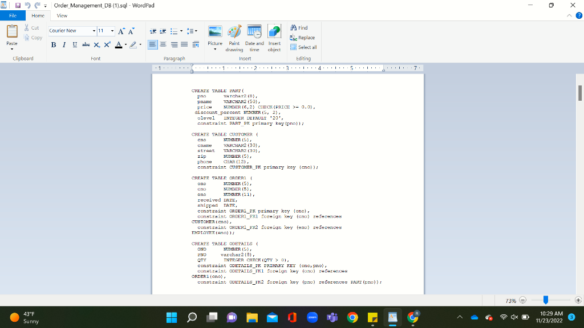Screen dimensions: 584x328
Task: Expand the Paste options arrow
Action: (x=12, y=49)
